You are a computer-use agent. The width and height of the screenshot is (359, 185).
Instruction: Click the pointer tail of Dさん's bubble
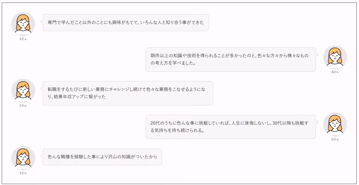pyautogui.click(x=317, y=123)
